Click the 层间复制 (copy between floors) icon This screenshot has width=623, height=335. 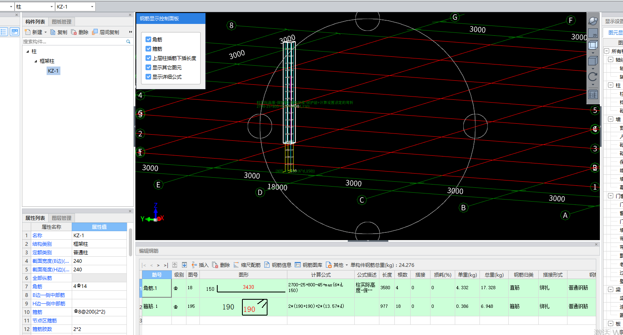(95, 32)
